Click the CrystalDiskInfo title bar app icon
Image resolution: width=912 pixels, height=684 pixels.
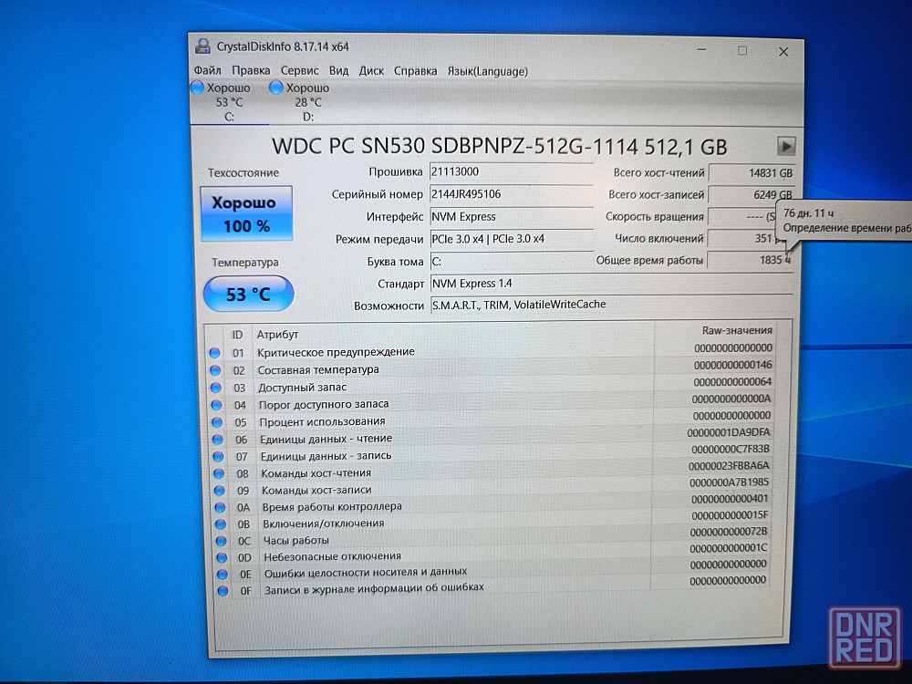tap(202, 47)
